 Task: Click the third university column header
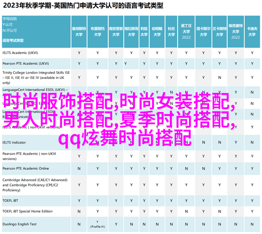[116, 30]
